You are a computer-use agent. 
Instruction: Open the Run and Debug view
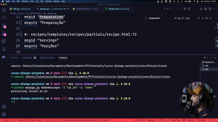pos(4,34)
